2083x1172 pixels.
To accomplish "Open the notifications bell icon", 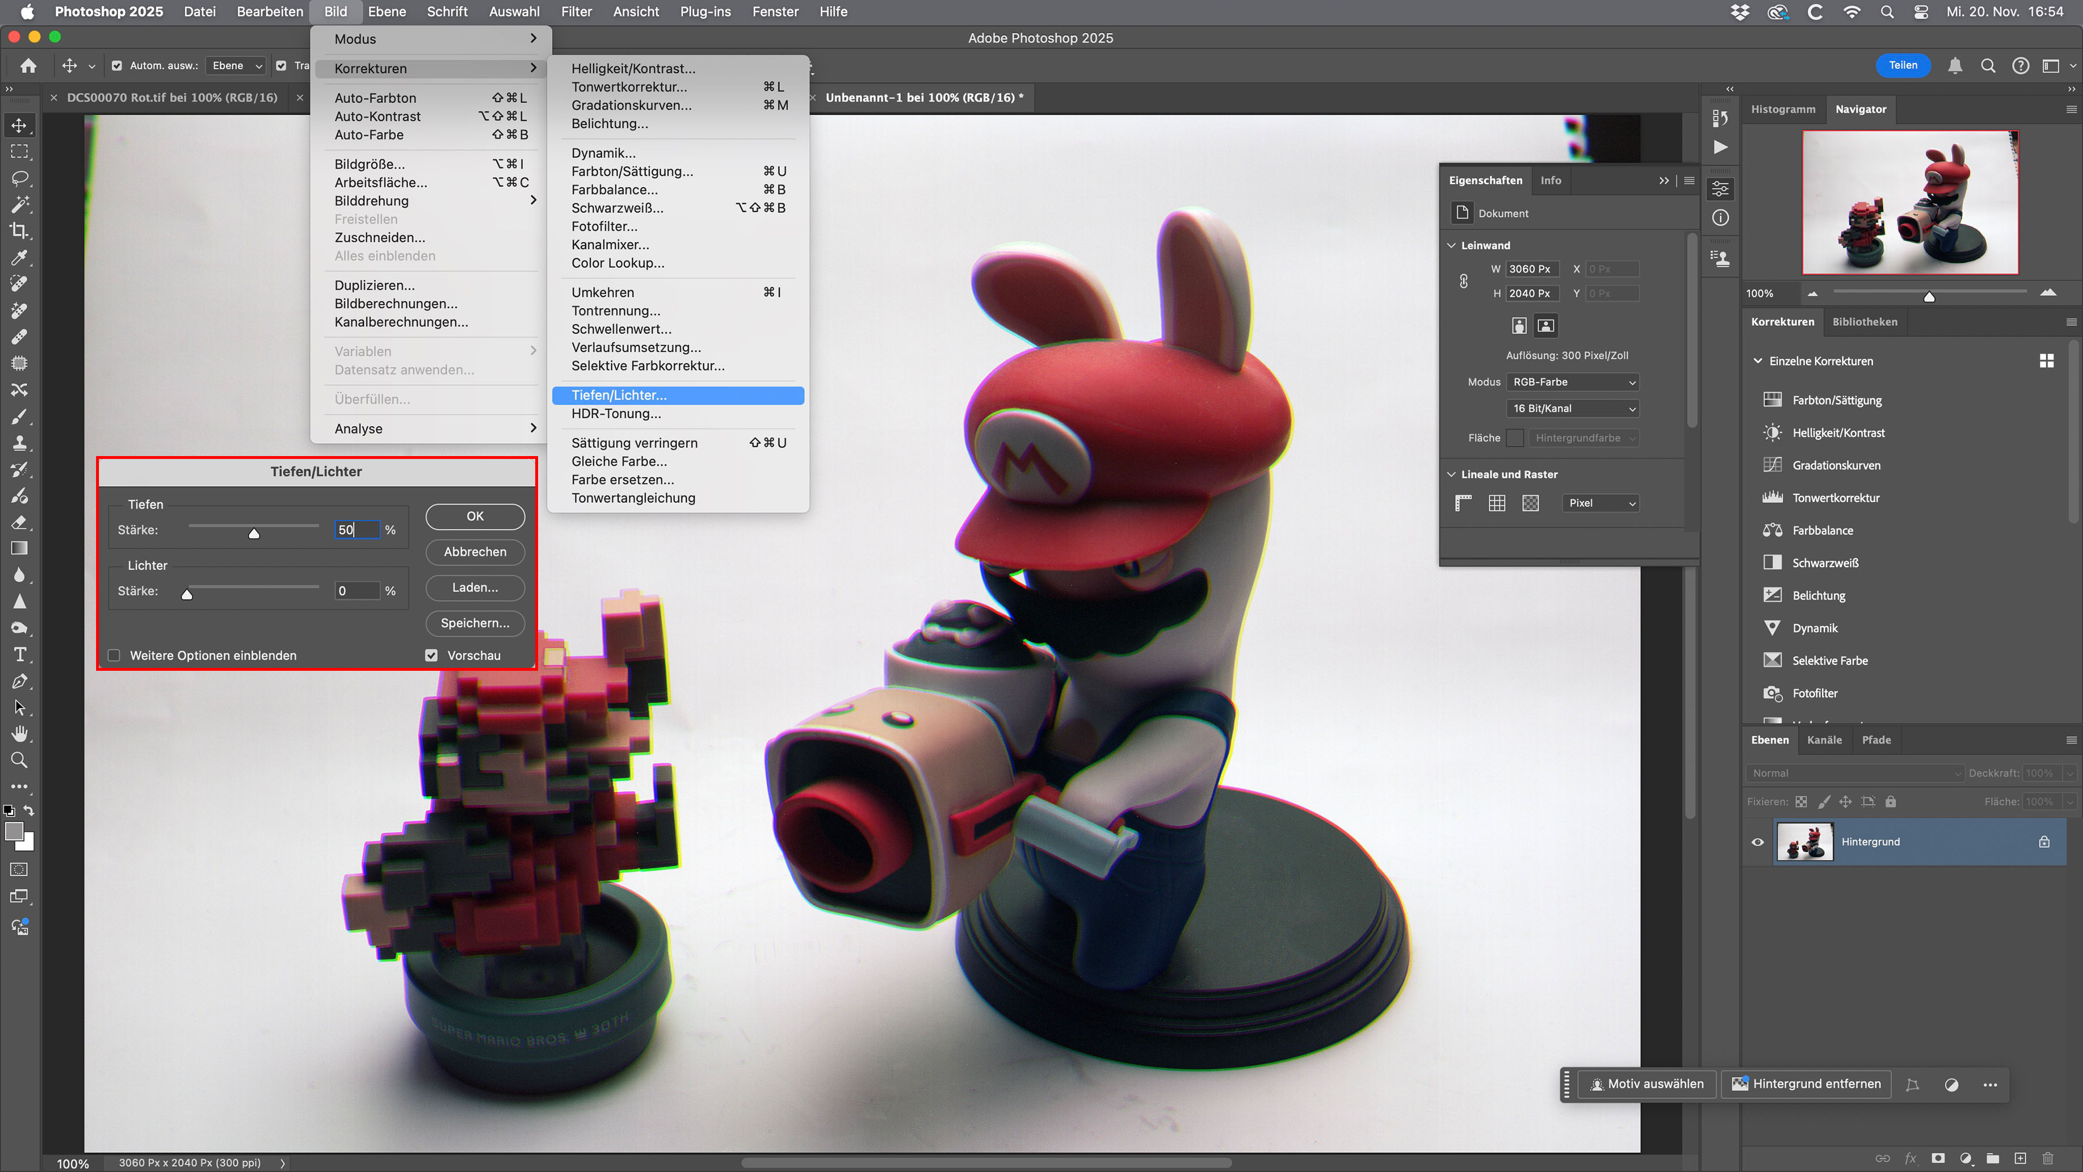I will (x=1955, y=65).
